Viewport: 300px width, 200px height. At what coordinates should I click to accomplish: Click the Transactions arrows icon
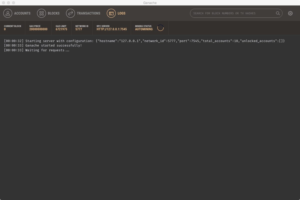click(x=70, y=13)
